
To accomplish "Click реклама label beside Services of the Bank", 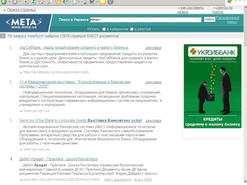I will 153,121.
